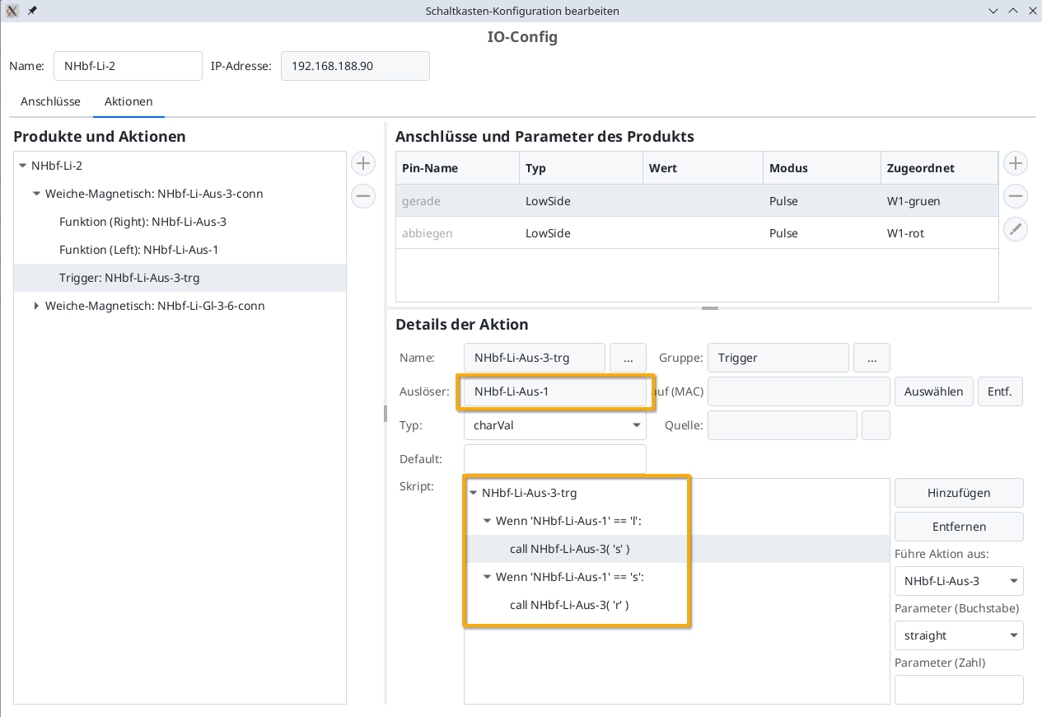Remove pin using the table's minus icon
The width and height of the screenshot is (1042, 717).
click(x=1016, y=196)
